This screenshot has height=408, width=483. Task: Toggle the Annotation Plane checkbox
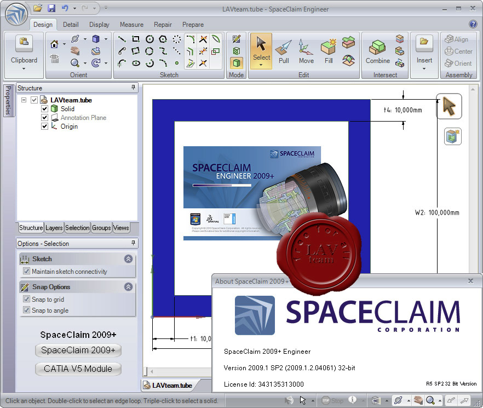click(x=45, y=117)
